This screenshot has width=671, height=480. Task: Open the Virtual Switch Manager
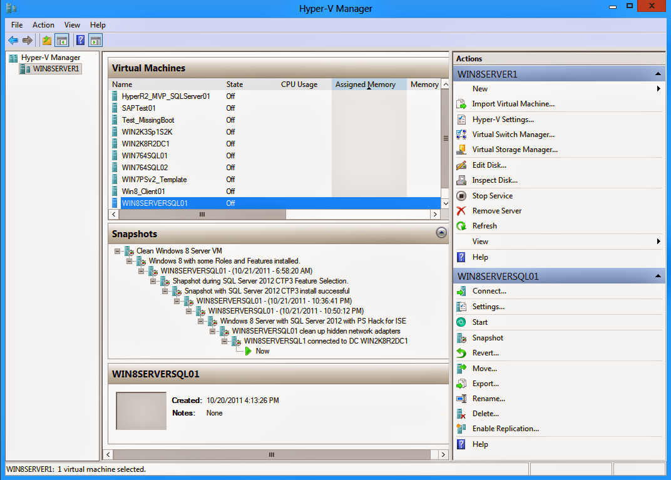pyautogui.click(x=515, y=134)
